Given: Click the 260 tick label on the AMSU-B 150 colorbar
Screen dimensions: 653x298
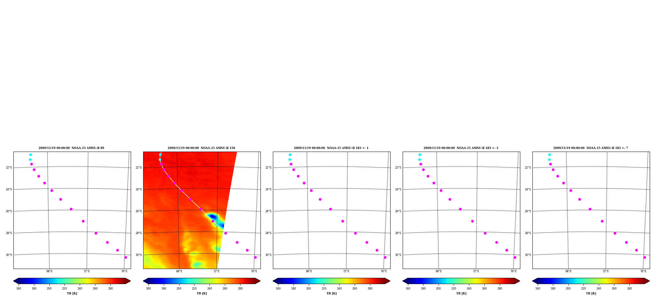Looking at the screenshot, I should tap(225, 289).
